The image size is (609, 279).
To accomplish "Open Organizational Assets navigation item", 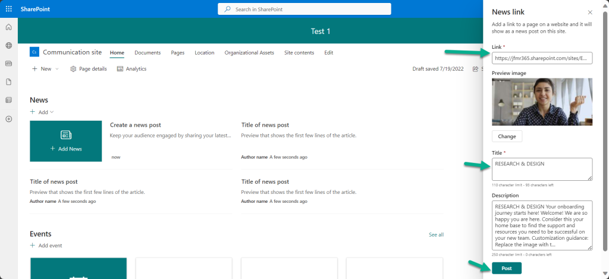I will point(249,52).
